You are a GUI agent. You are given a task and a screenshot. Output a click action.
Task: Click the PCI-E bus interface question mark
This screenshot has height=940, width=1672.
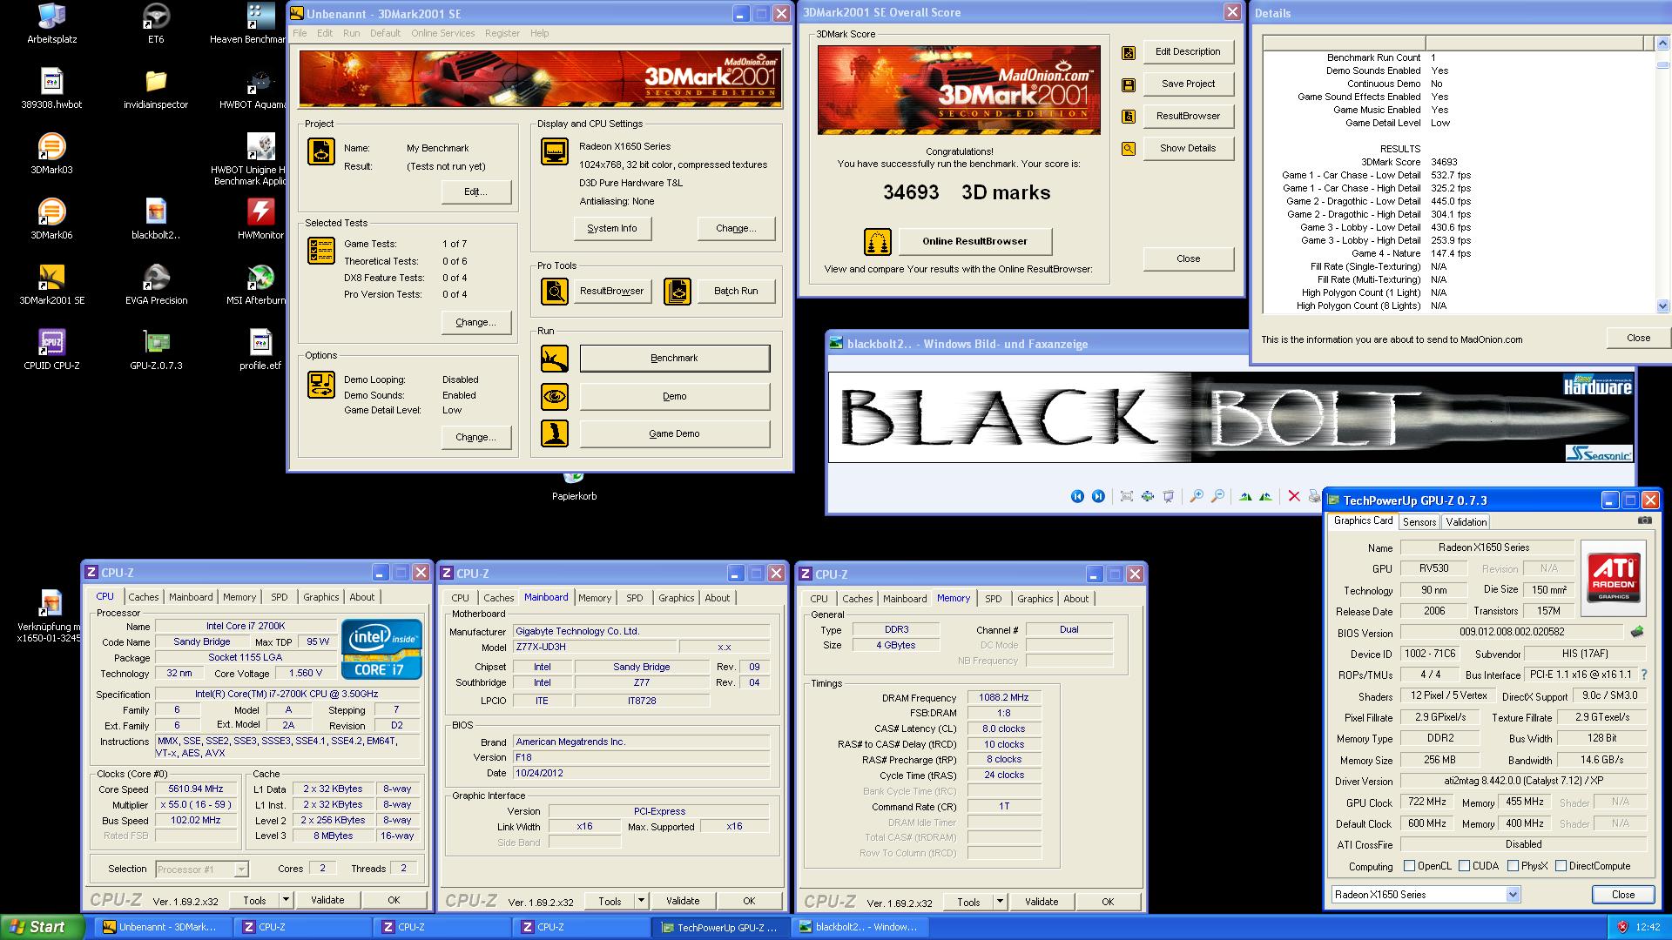[1644, 675]
